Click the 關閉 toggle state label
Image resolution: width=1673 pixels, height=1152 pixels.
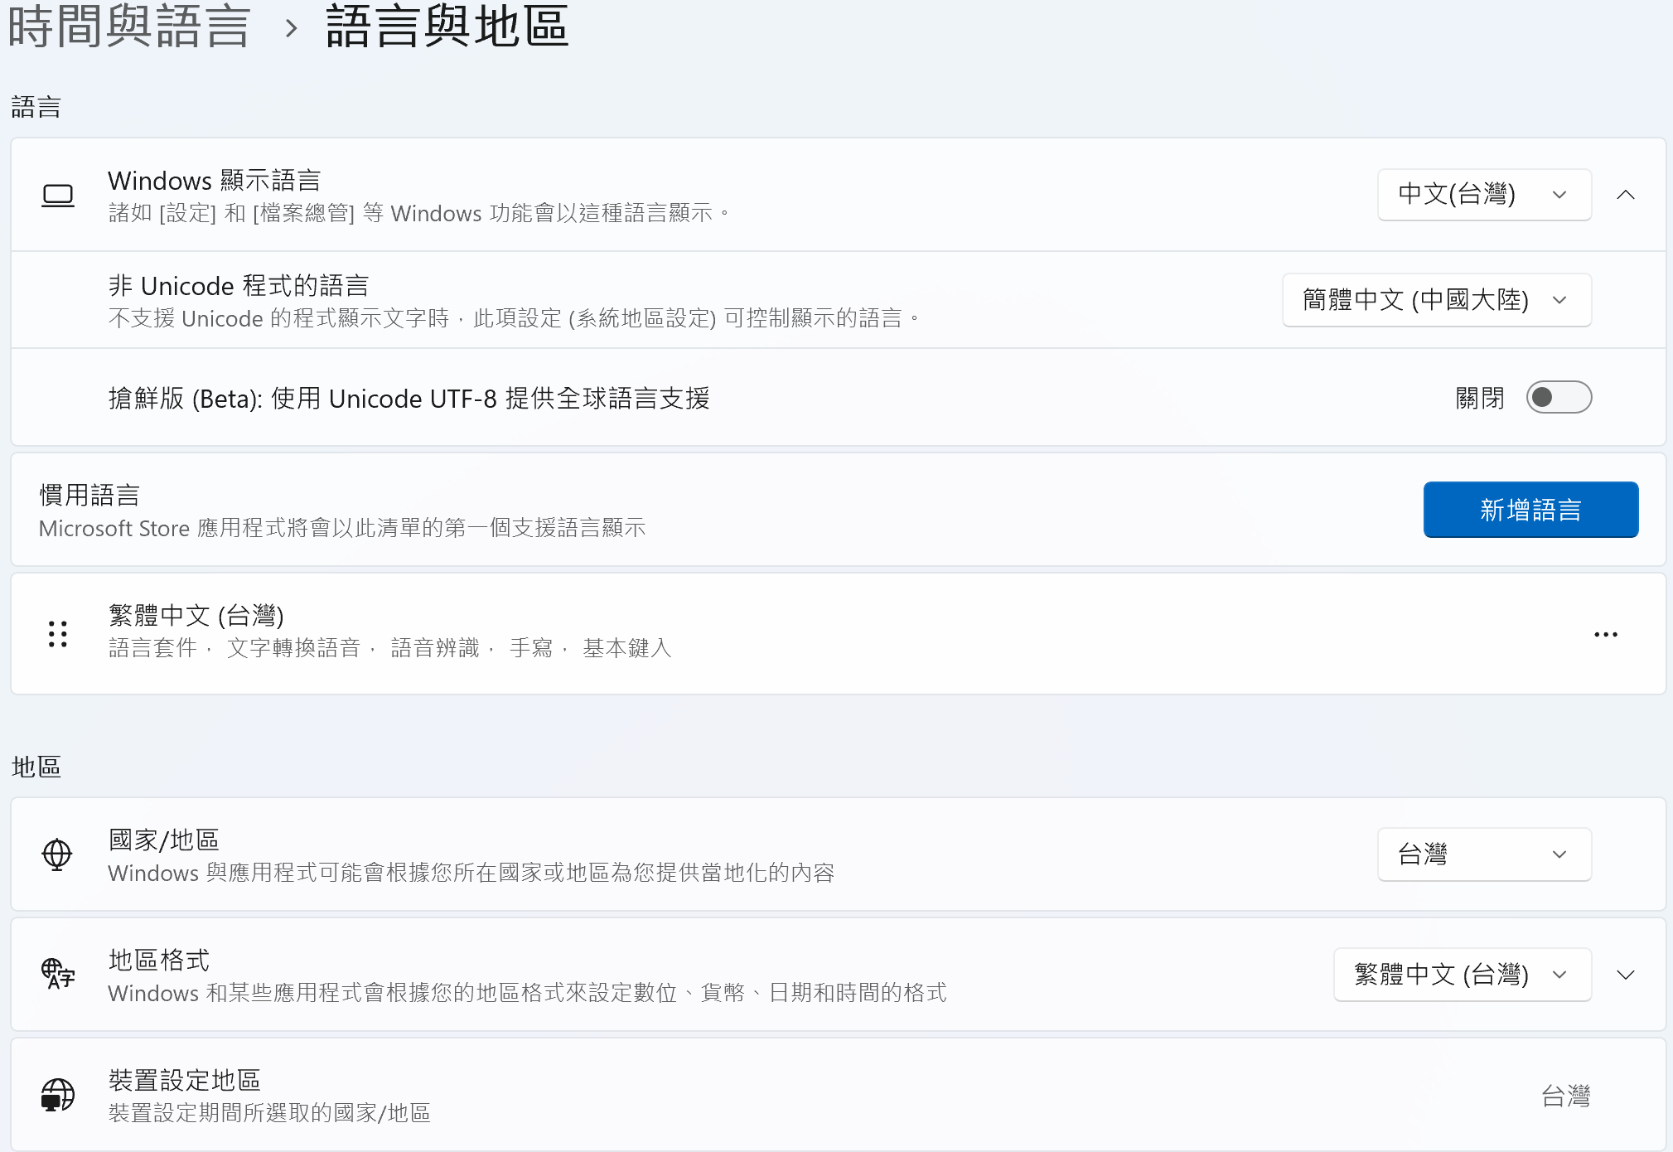(x=1480, y=399)
